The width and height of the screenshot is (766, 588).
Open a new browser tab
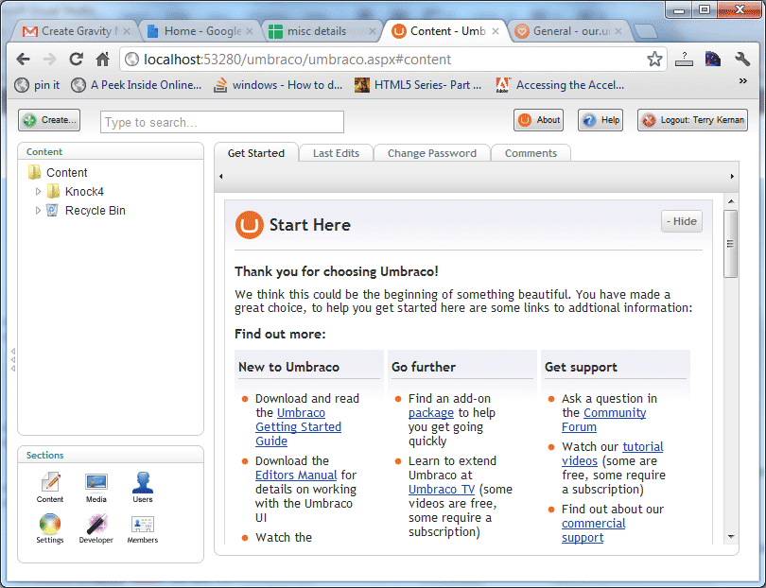point(646,31)
